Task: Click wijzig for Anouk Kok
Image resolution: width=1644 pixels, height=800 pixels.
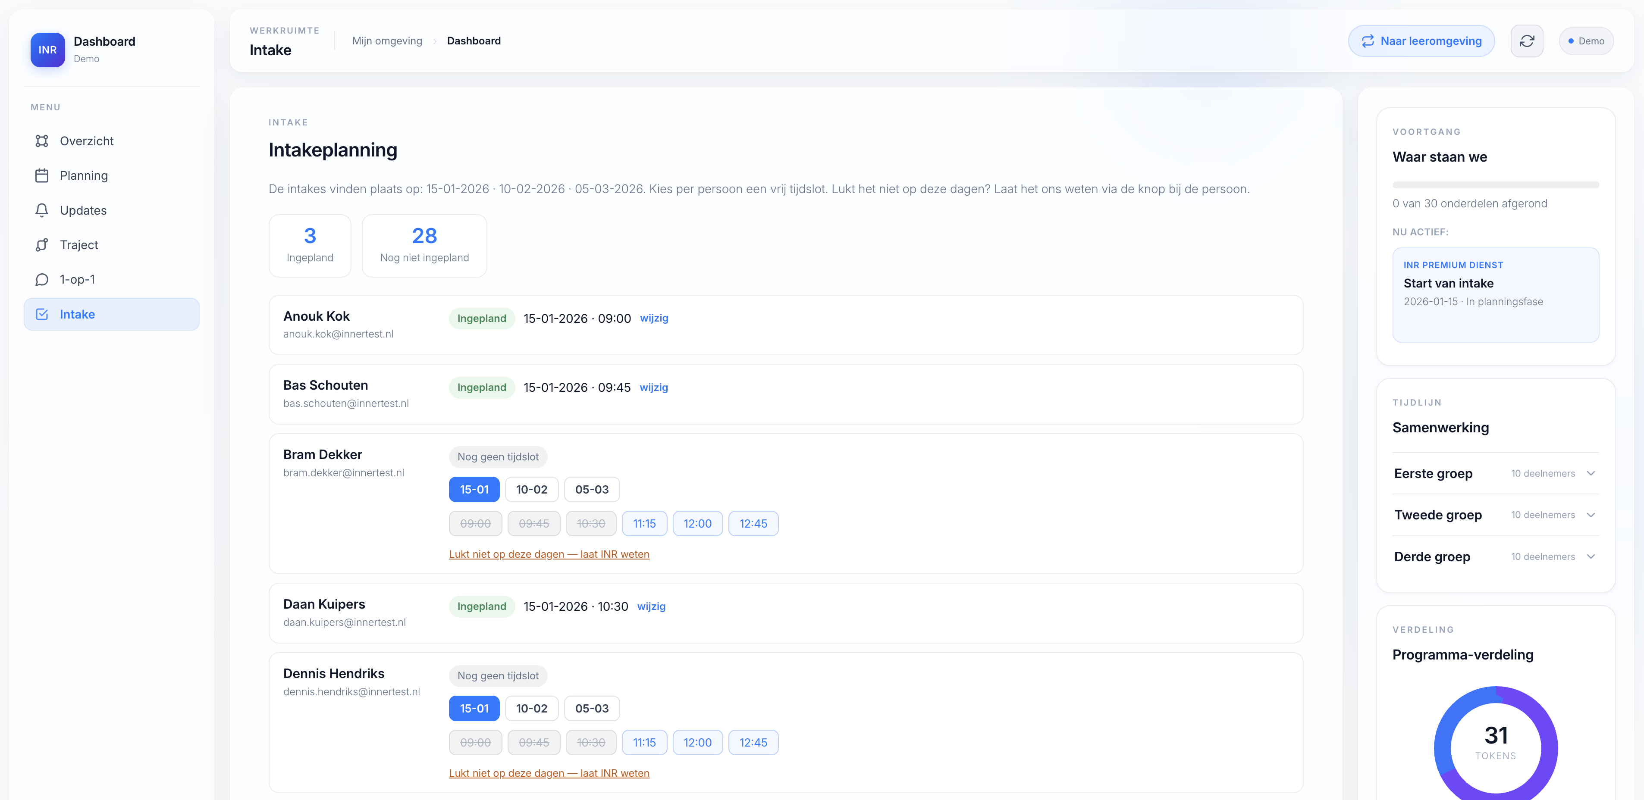Action: [654, 318]
